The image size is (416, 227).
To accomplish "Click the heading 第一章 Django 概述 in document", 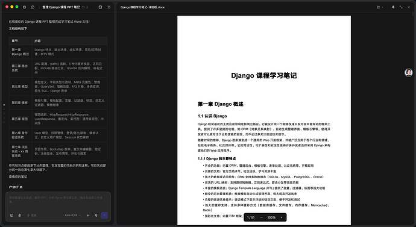I will pyautogui.click(x=220, y=104).
